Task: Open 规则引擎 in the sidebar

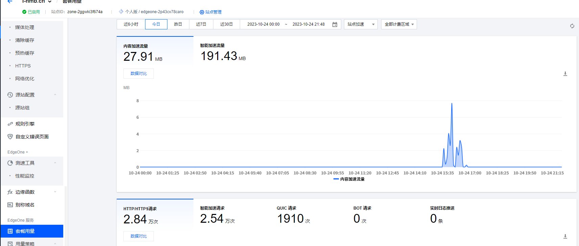Action: click(x=25, y=124)
